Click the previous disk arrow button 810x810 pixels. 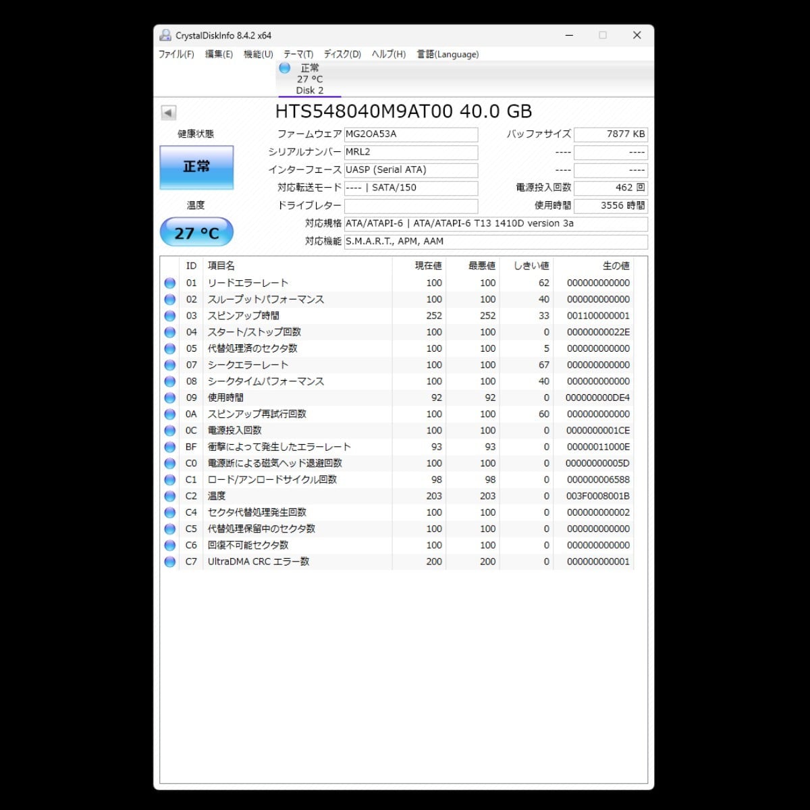169,113
